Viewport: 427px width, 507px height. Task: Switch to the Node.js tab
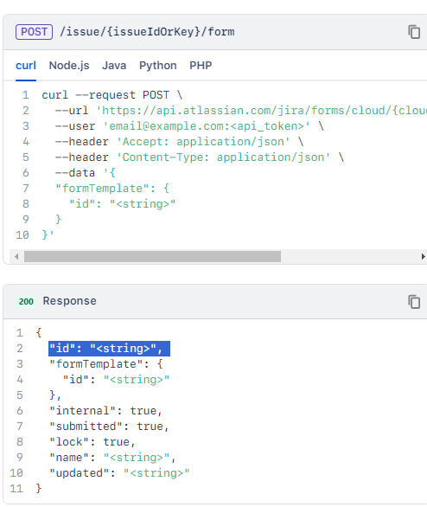pos(69,66)
